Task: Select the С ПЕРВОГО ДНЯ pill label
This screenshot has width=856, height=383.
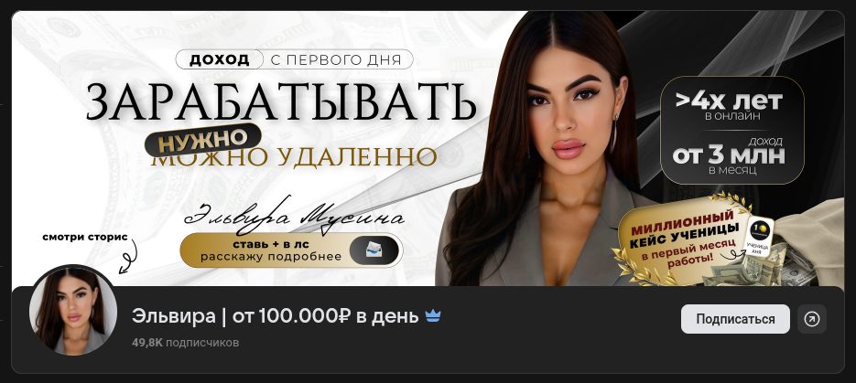Action: click(336, 59)
